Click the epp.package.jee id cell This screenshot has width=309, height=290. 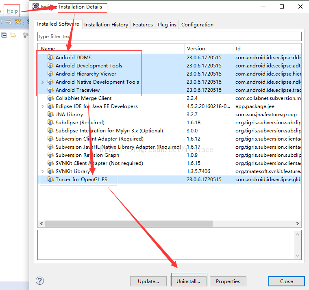[x=255, y=106]
